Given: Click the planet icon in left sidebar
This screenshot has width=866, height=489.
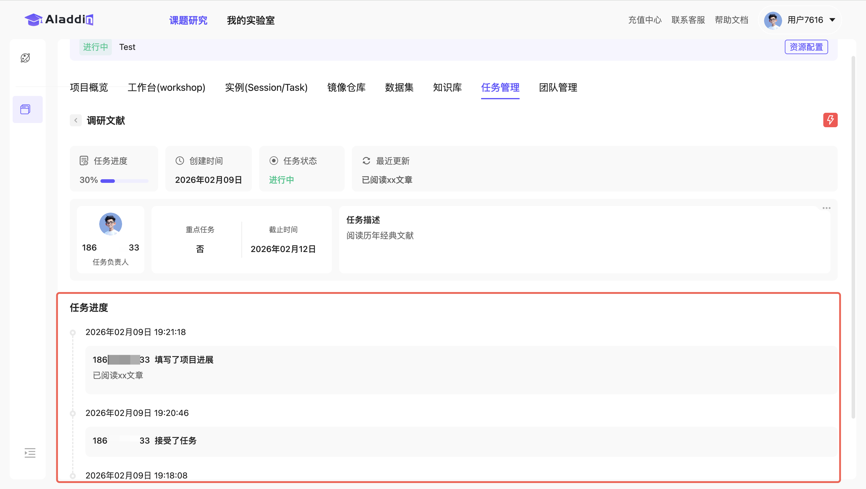Looking at the screenshot, I should pos(25,58).
